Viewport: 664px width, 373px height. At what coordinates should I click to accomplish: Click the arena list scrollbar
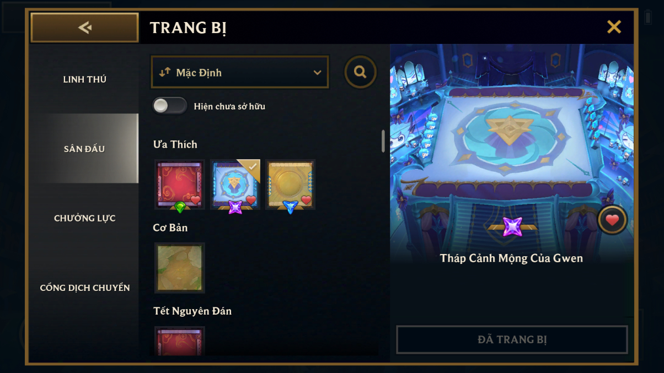[x=383, y=141]
